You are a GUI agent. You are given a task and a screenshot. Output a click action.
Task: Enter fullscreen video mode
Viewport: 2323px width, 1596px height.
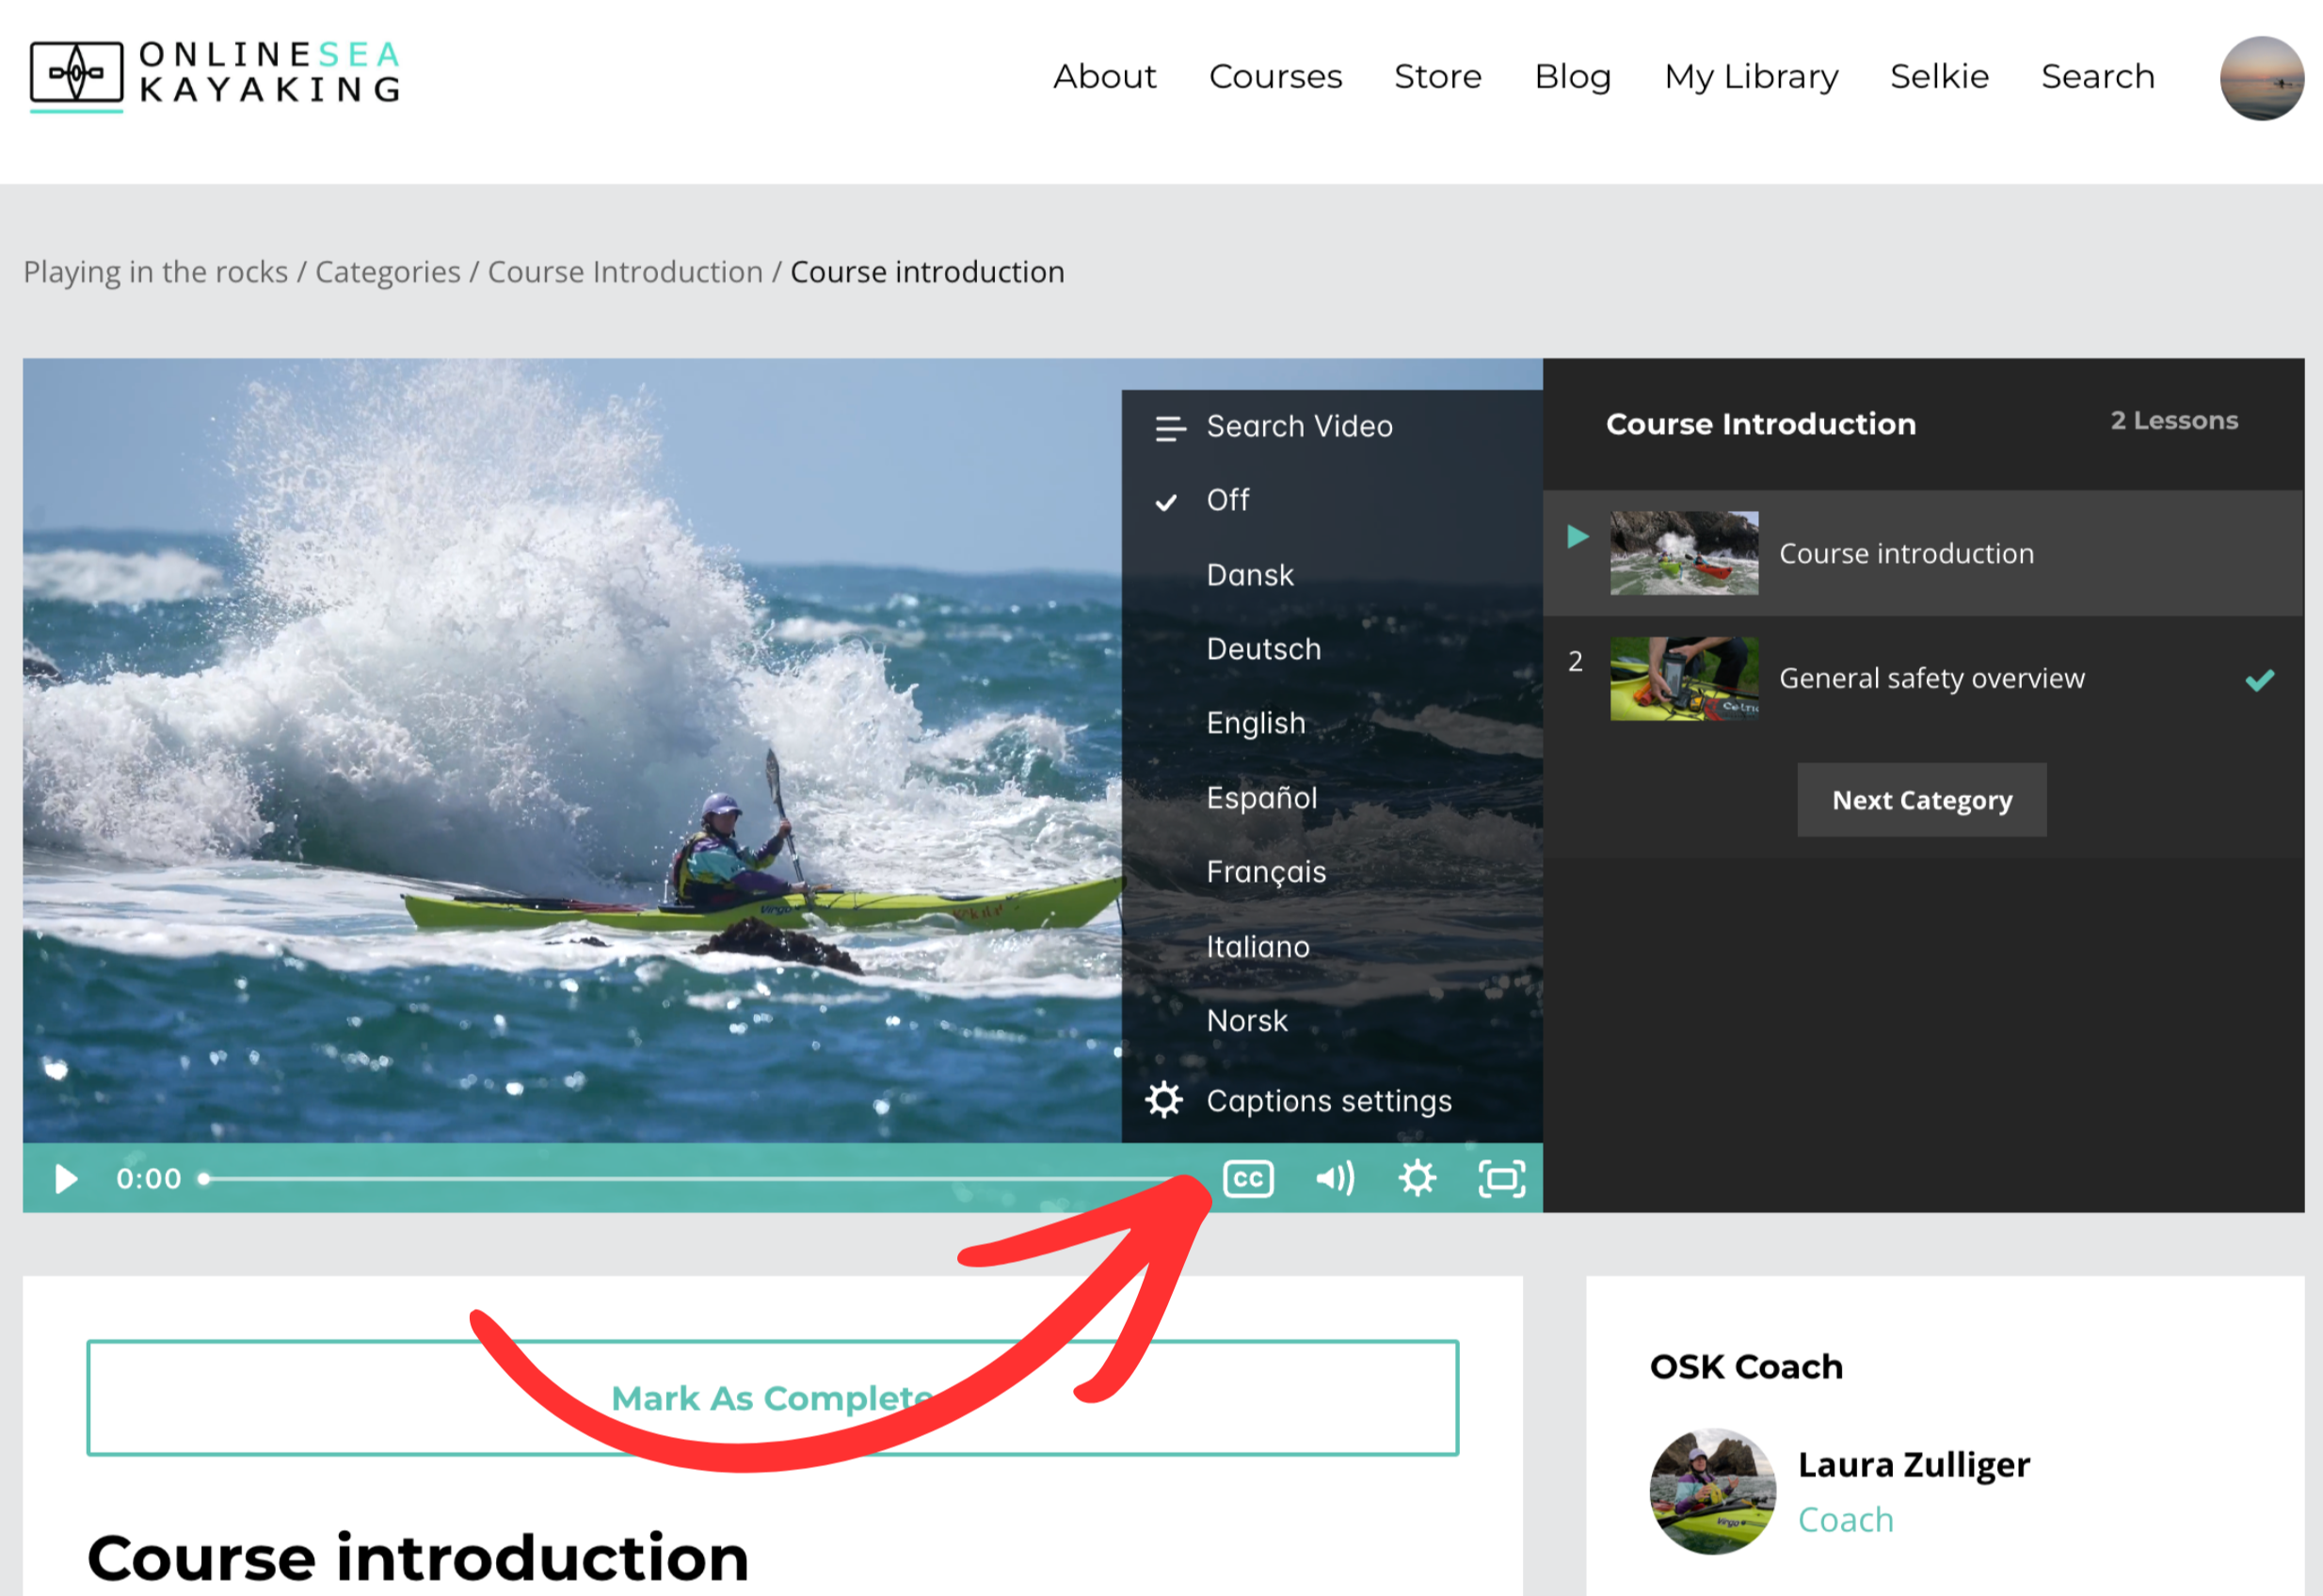[x=1501, y=1178]
